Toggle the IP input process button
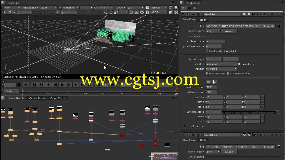Screen dimensions: 285x160 pos(171,12)
